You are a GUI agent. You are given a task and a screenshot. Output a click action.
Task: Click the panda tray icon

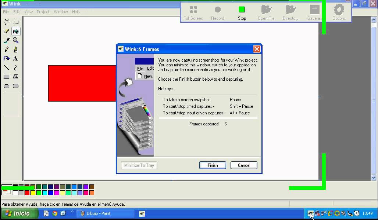click(357, 213)
